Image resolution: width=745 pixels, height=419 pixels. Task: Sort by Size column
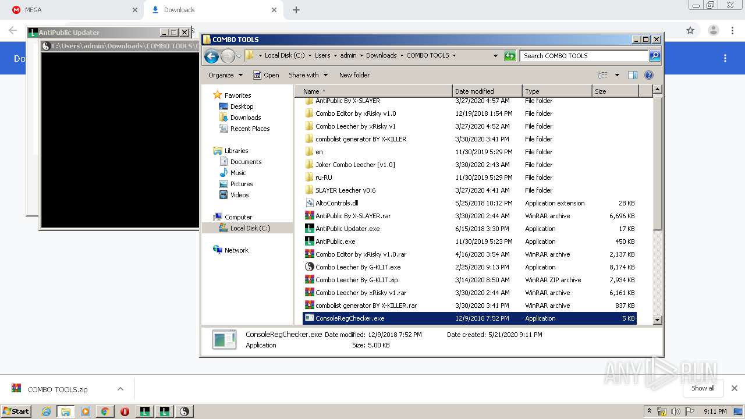tap(615, 91)
